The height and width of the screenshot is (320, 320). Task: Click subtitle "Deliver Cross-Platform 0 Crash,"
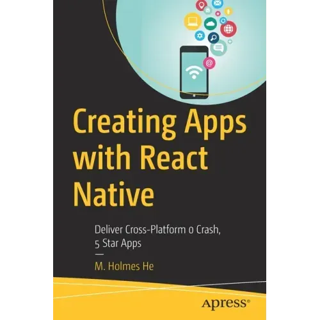157,230
